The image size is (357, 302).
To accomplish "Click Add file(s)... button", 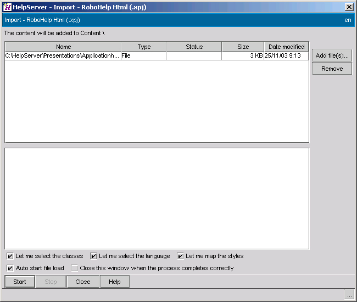I will (332, 56).
